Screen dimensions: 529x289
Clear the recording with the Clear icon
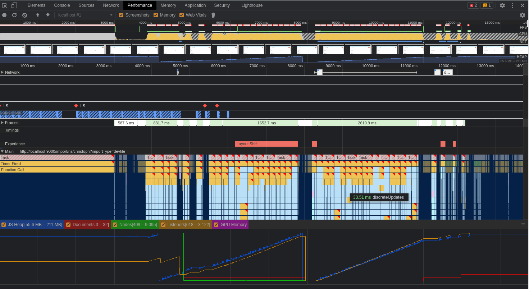tap(24, 15)
